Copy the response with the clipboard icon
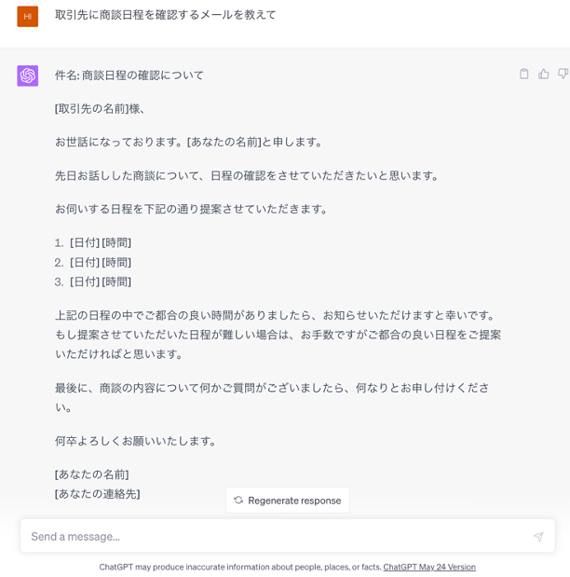Screen dimensions: 570x577 (x=524, y=74)
